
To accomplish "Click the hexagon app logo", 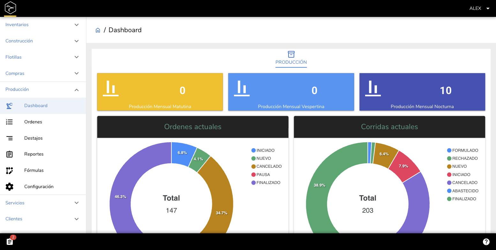I will [x=10, y=8].
